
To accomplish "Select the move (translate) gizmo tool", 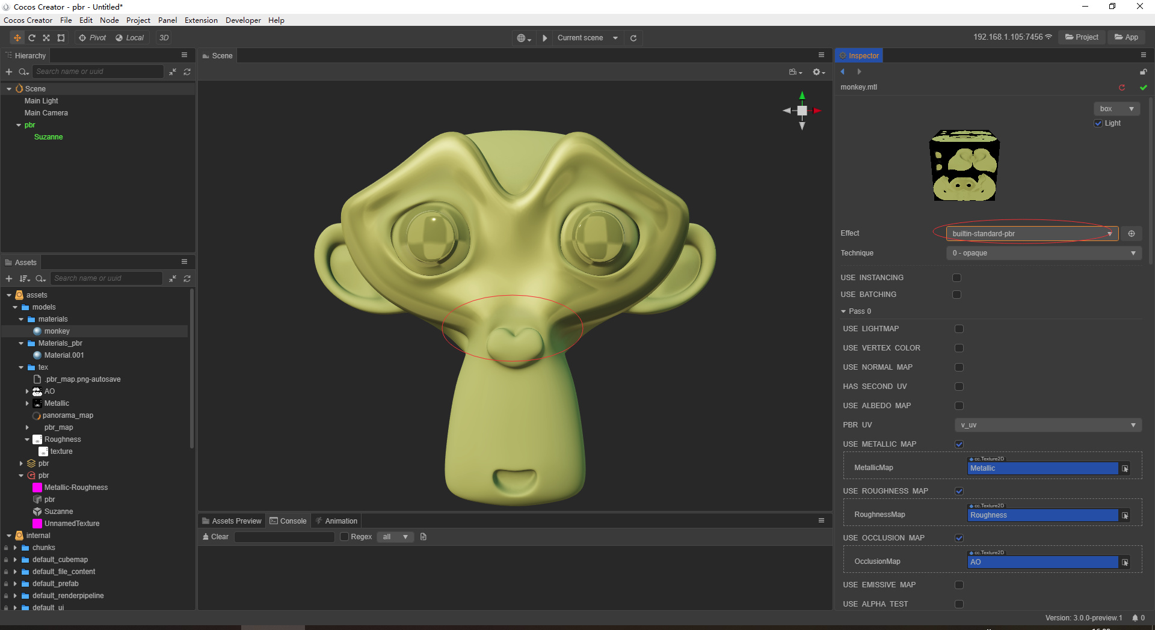I will coord(17,38).
